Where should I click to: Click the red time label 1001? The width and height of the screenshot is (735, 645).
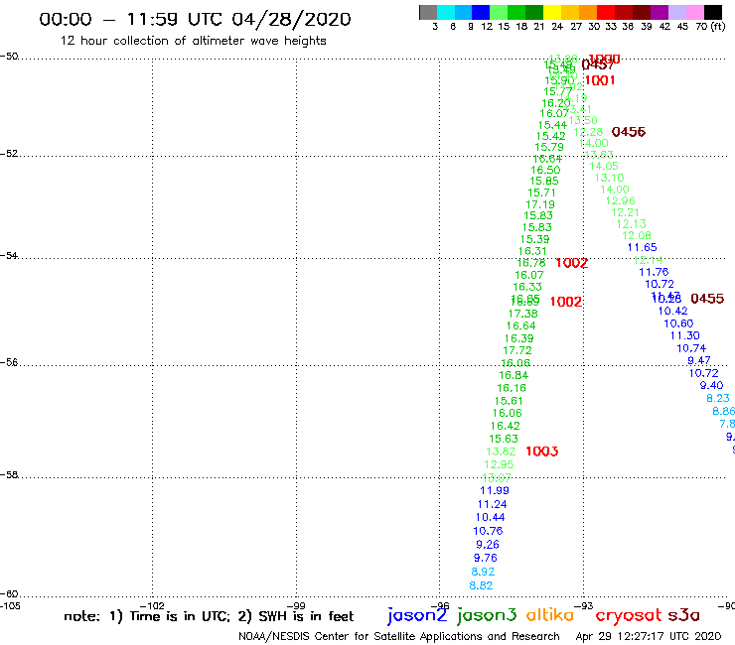click(600, 80)
